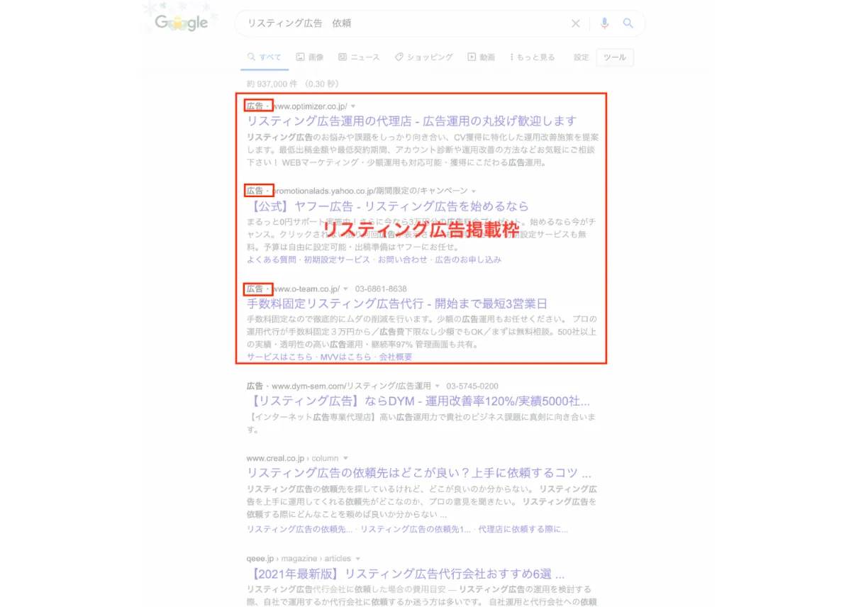Open the よくある質問 sitelink
Screen dimensions: 851x607
pyautogui.click(x=272, y=260)
